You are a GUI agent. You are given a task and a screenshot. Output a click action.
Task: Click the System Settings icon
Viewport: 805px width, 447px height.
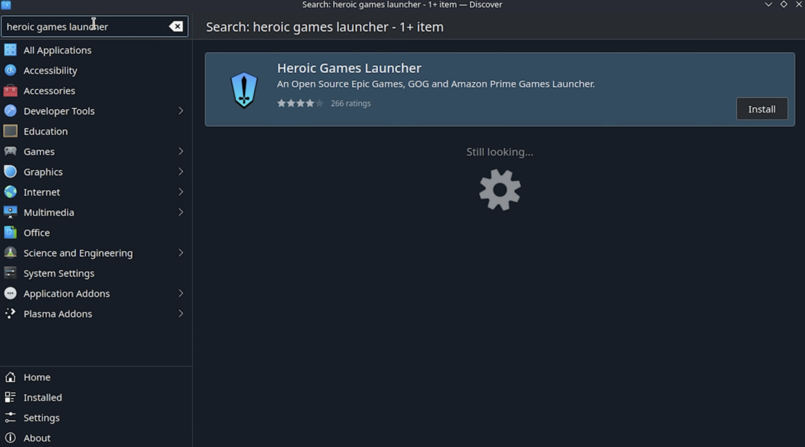pos(10,273)
